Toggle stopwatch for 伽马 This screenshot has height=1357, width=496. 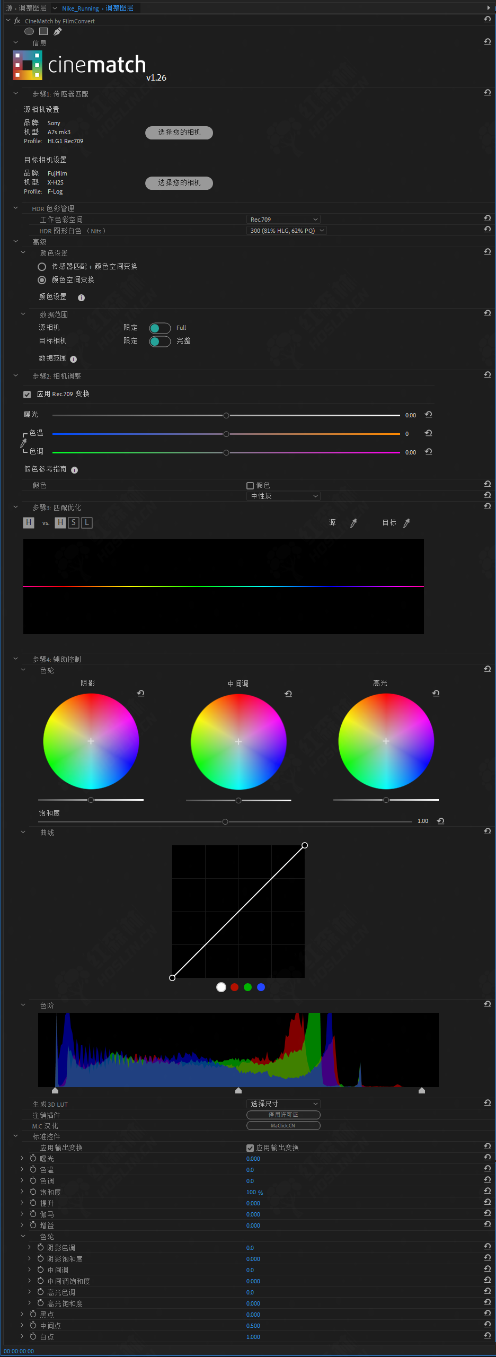point(33,1214)
